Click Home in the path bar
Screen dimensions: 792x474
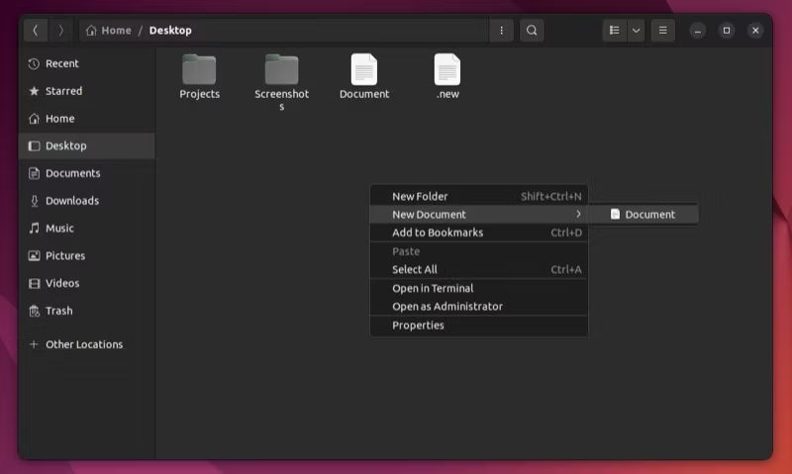109,31
